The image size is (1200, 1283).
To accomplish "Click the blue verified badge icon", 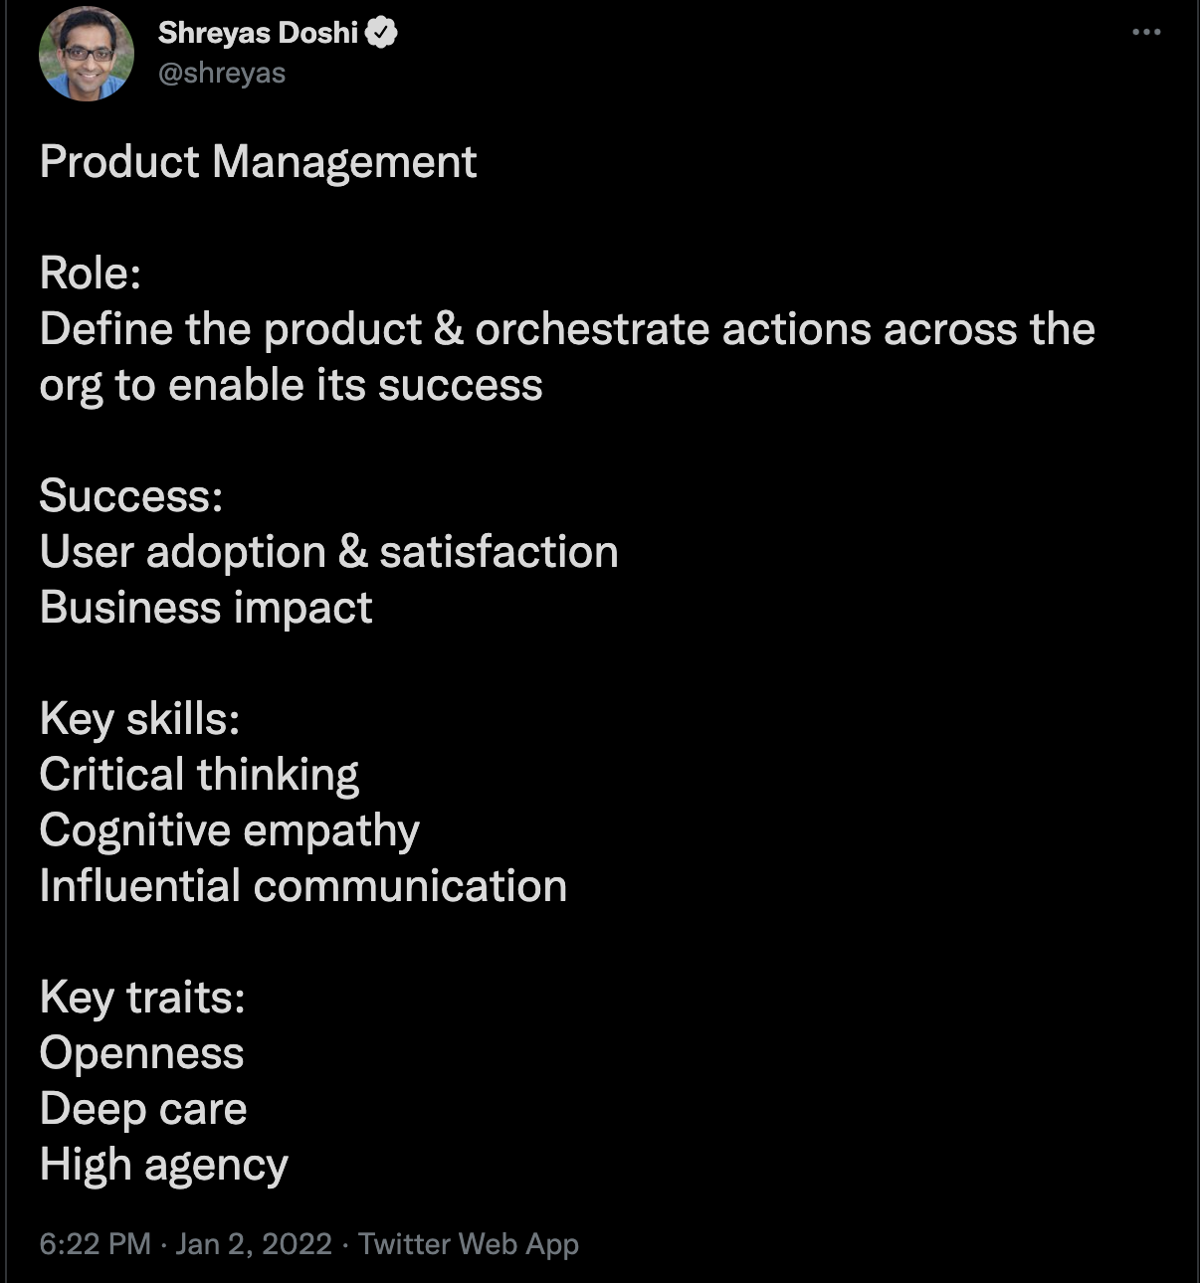I will [381, 33].
